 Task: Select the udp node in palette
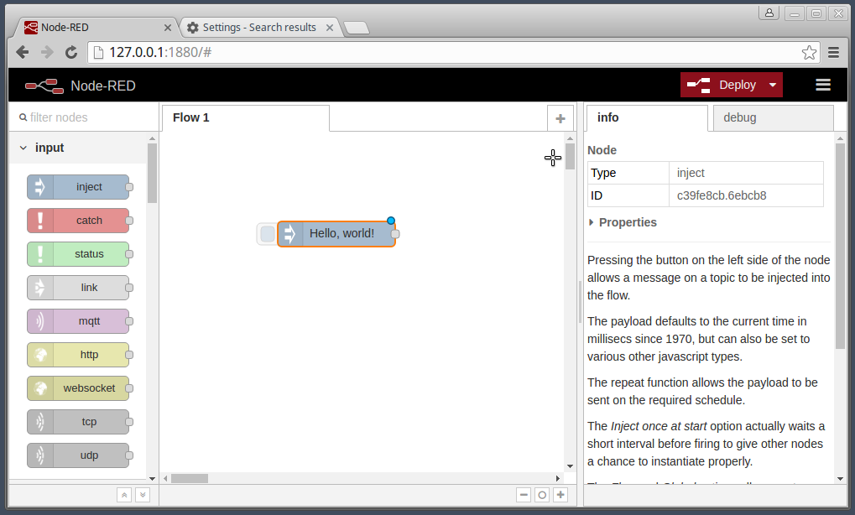pyautogui.click(x=78, y=455)
